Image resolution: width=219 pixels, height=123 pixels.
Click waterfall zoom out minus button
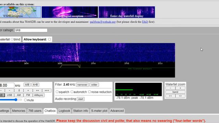pos(170,88)
